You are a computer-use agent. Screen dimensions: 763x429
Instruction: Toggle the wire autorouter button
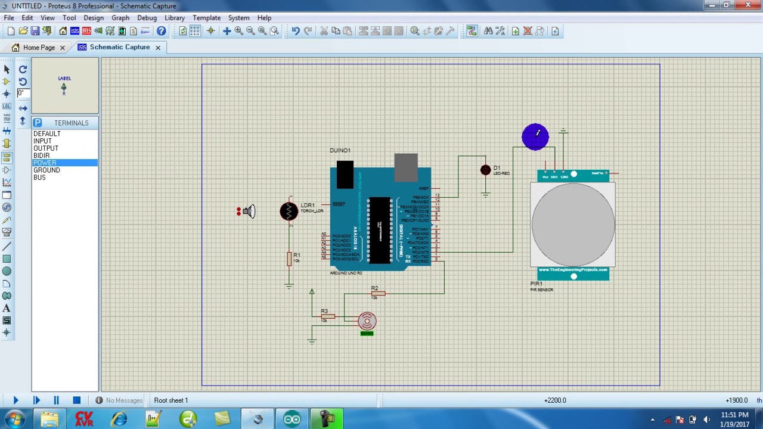[472, 31]
